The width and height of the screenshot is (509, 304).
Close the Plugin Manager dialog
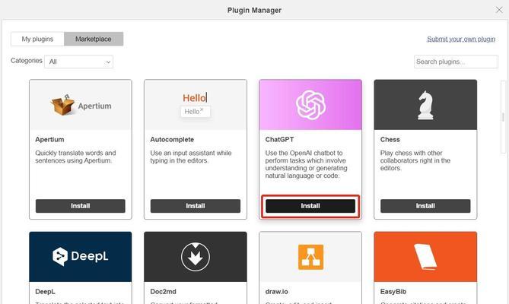point(499,10)
